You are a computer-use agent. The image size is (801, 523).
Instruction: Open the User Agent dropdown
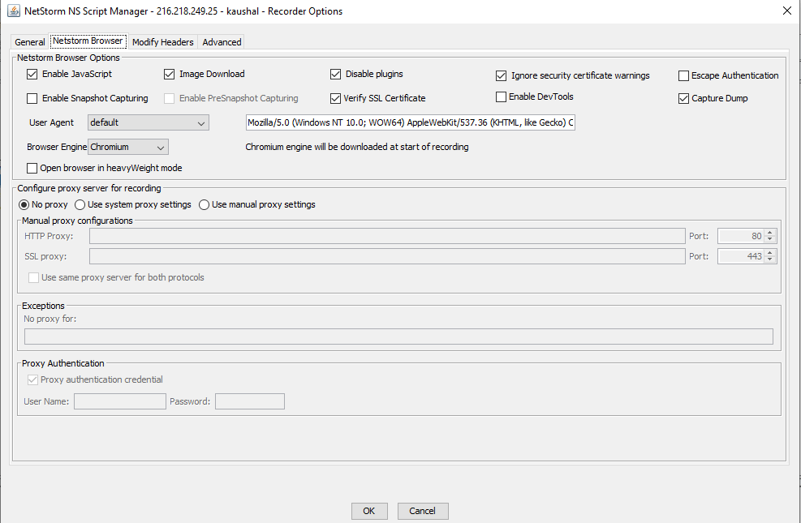point(149,122)
